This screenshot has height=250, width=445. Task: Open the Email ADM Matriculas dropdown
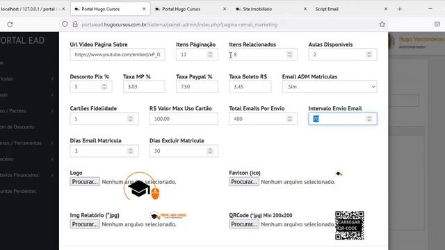click(330, 86)
